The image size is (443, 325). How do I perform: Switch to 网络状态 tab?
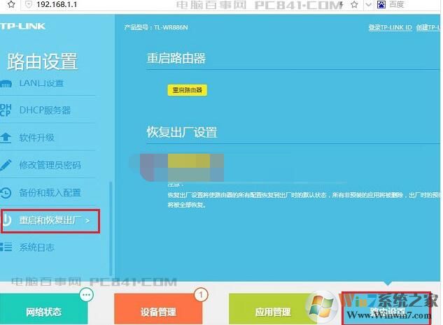tap(44, 309)
